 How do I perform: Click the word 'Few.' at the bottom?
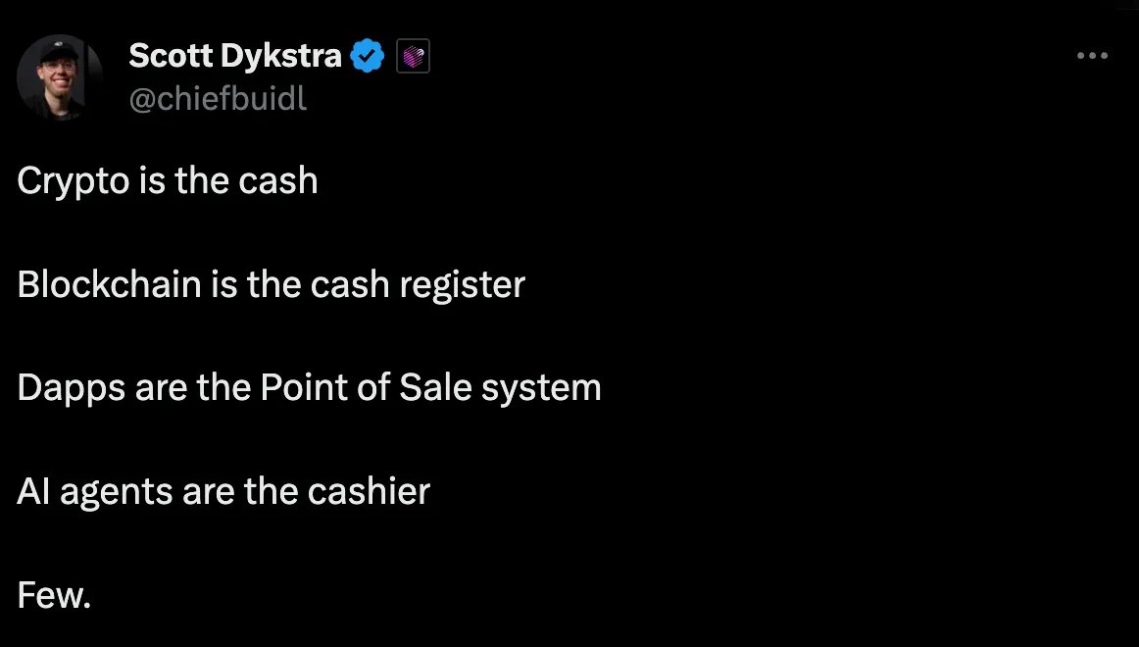(x=53, y=594)
